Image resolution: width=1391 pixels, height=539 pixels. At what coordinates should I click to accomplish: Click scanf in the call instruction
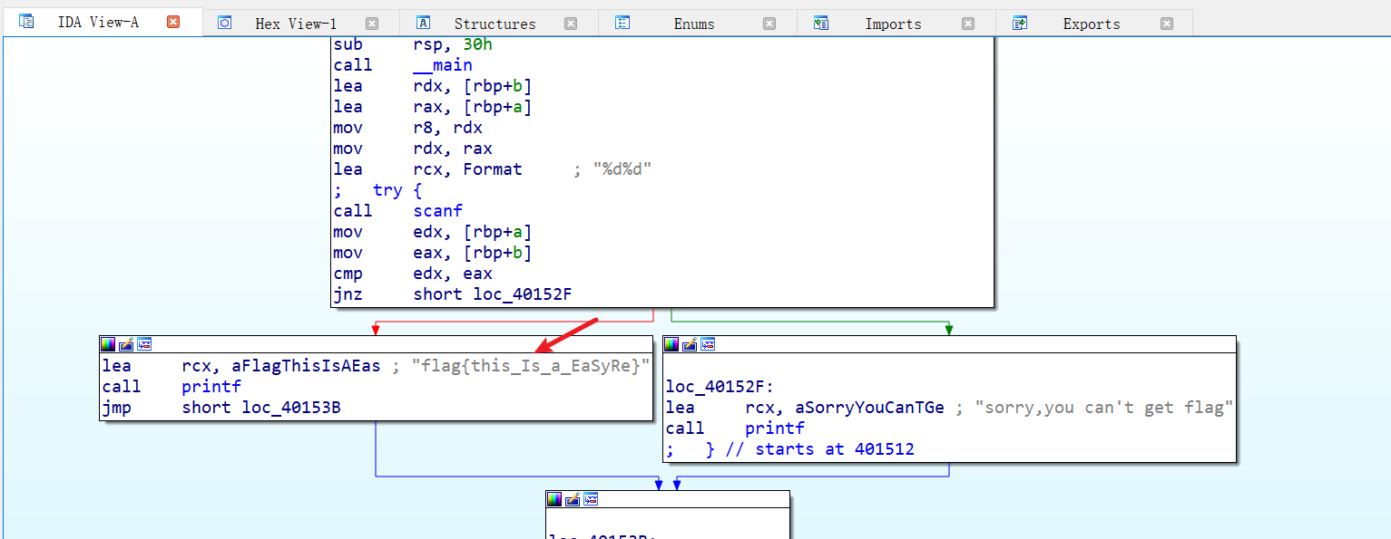click(x=438, y=211)
